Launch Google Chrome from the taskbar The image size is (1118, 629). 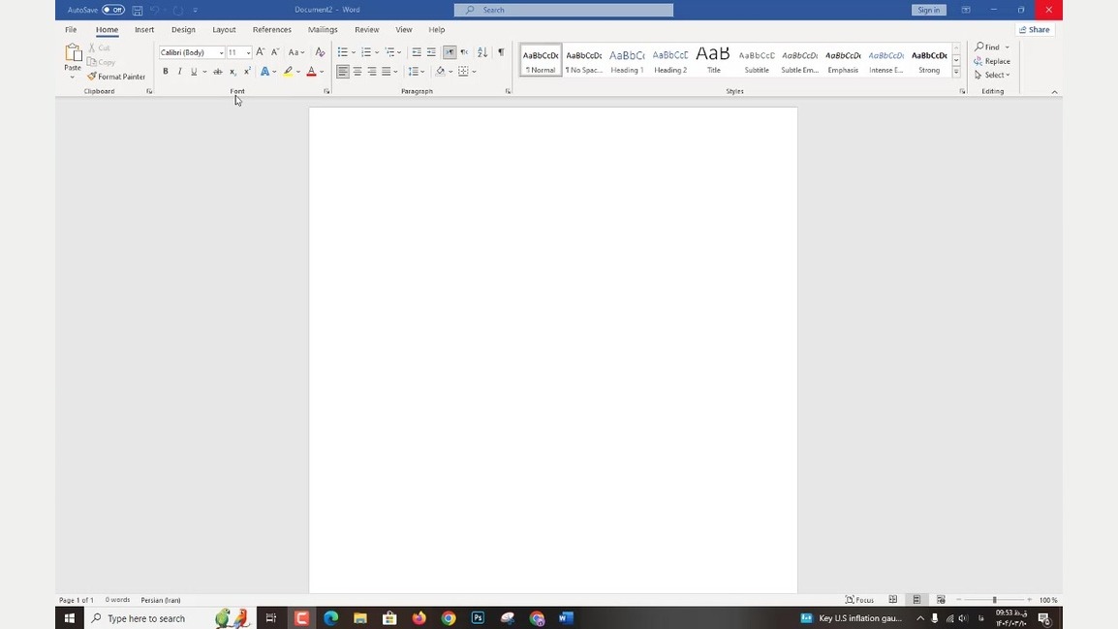click(449, 618)
